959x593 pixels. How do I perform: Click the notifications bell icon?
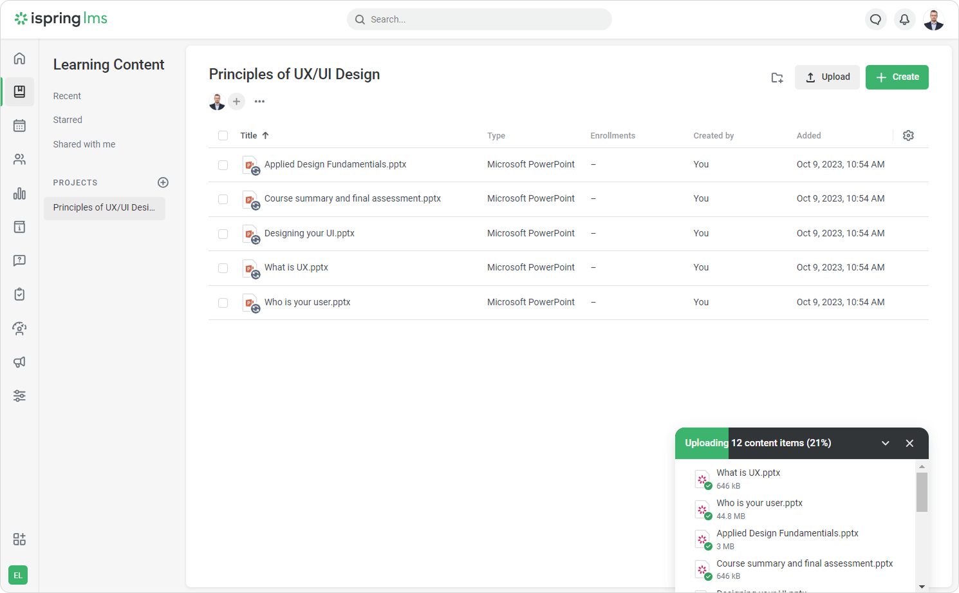pyautogui.click(x=904, y=19)
